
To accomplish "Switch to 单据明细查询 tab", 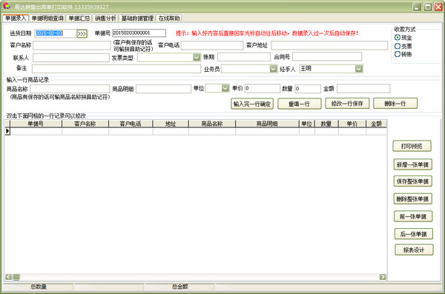I will (x=47, y=19).
